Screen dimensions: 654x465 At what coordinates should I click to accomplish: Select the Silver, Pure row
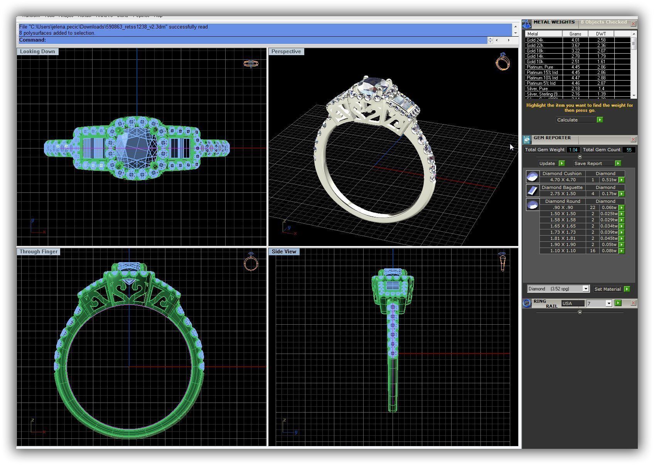[x=577, y=89]
